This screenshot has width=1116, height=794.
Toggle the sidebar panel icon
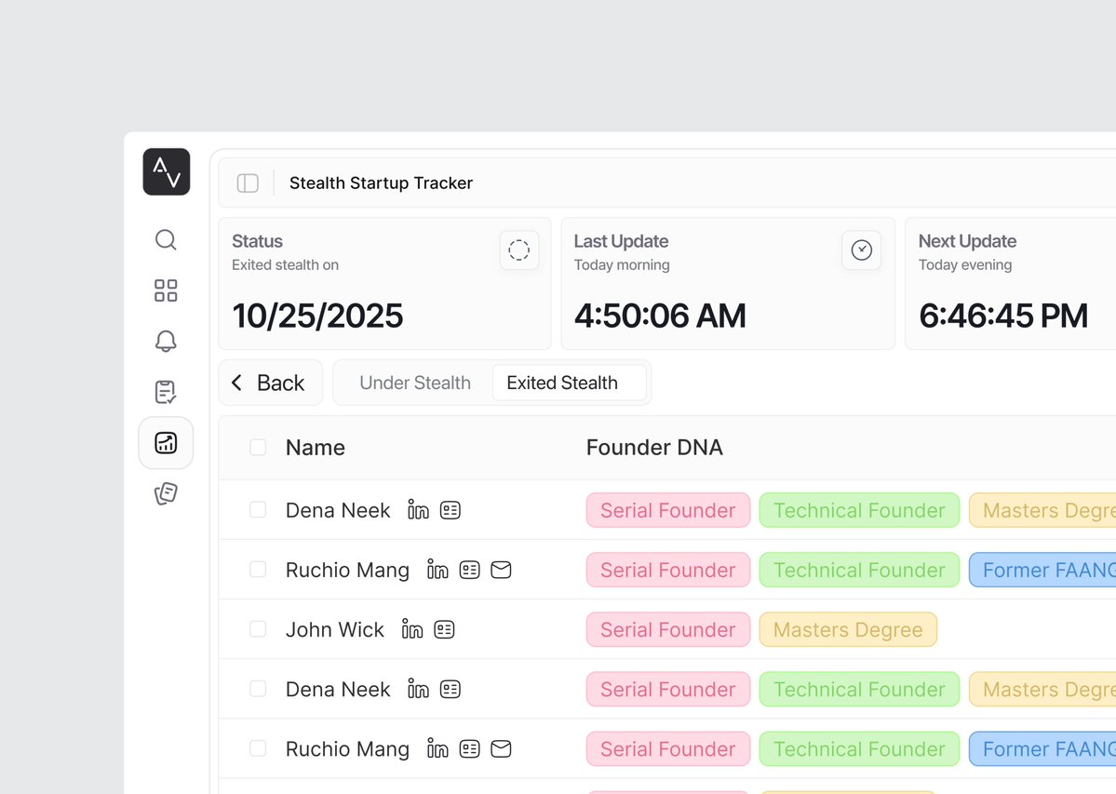[x=248, y=182]
